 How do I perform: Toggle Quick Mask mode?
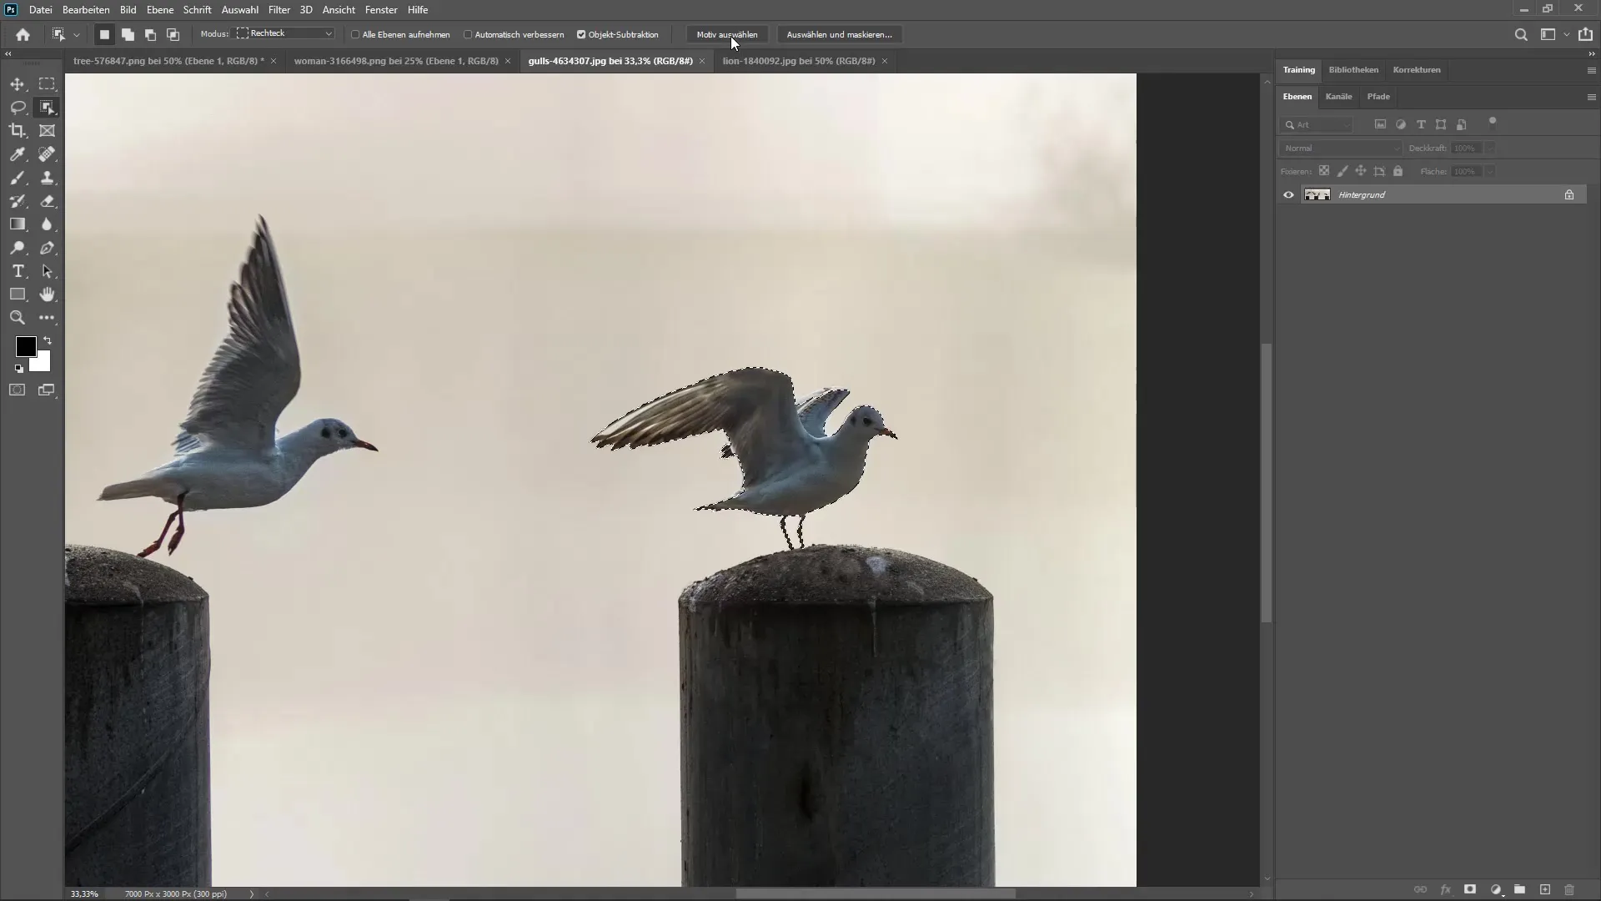[18, 390]
